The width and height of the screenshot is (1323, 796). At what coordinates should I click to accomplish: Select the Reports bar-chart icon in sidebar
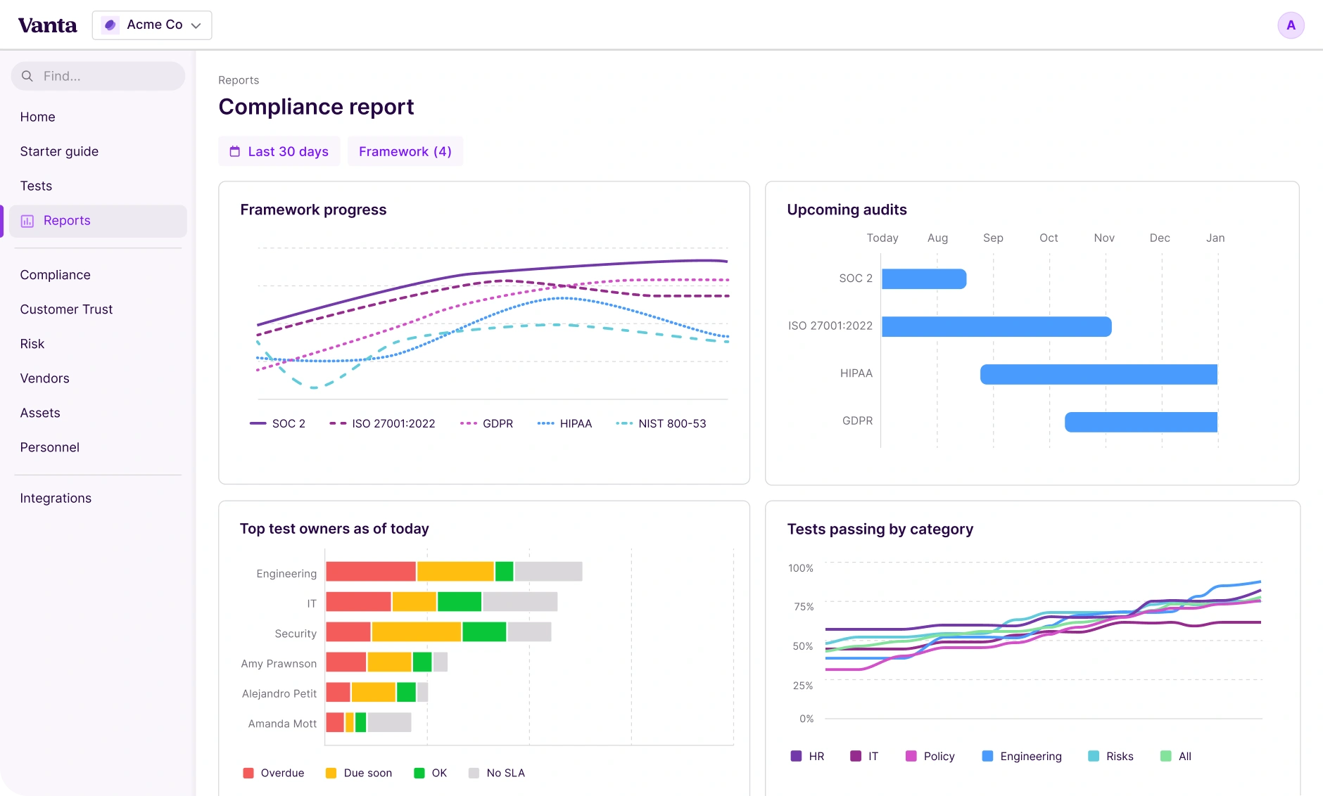27,220
